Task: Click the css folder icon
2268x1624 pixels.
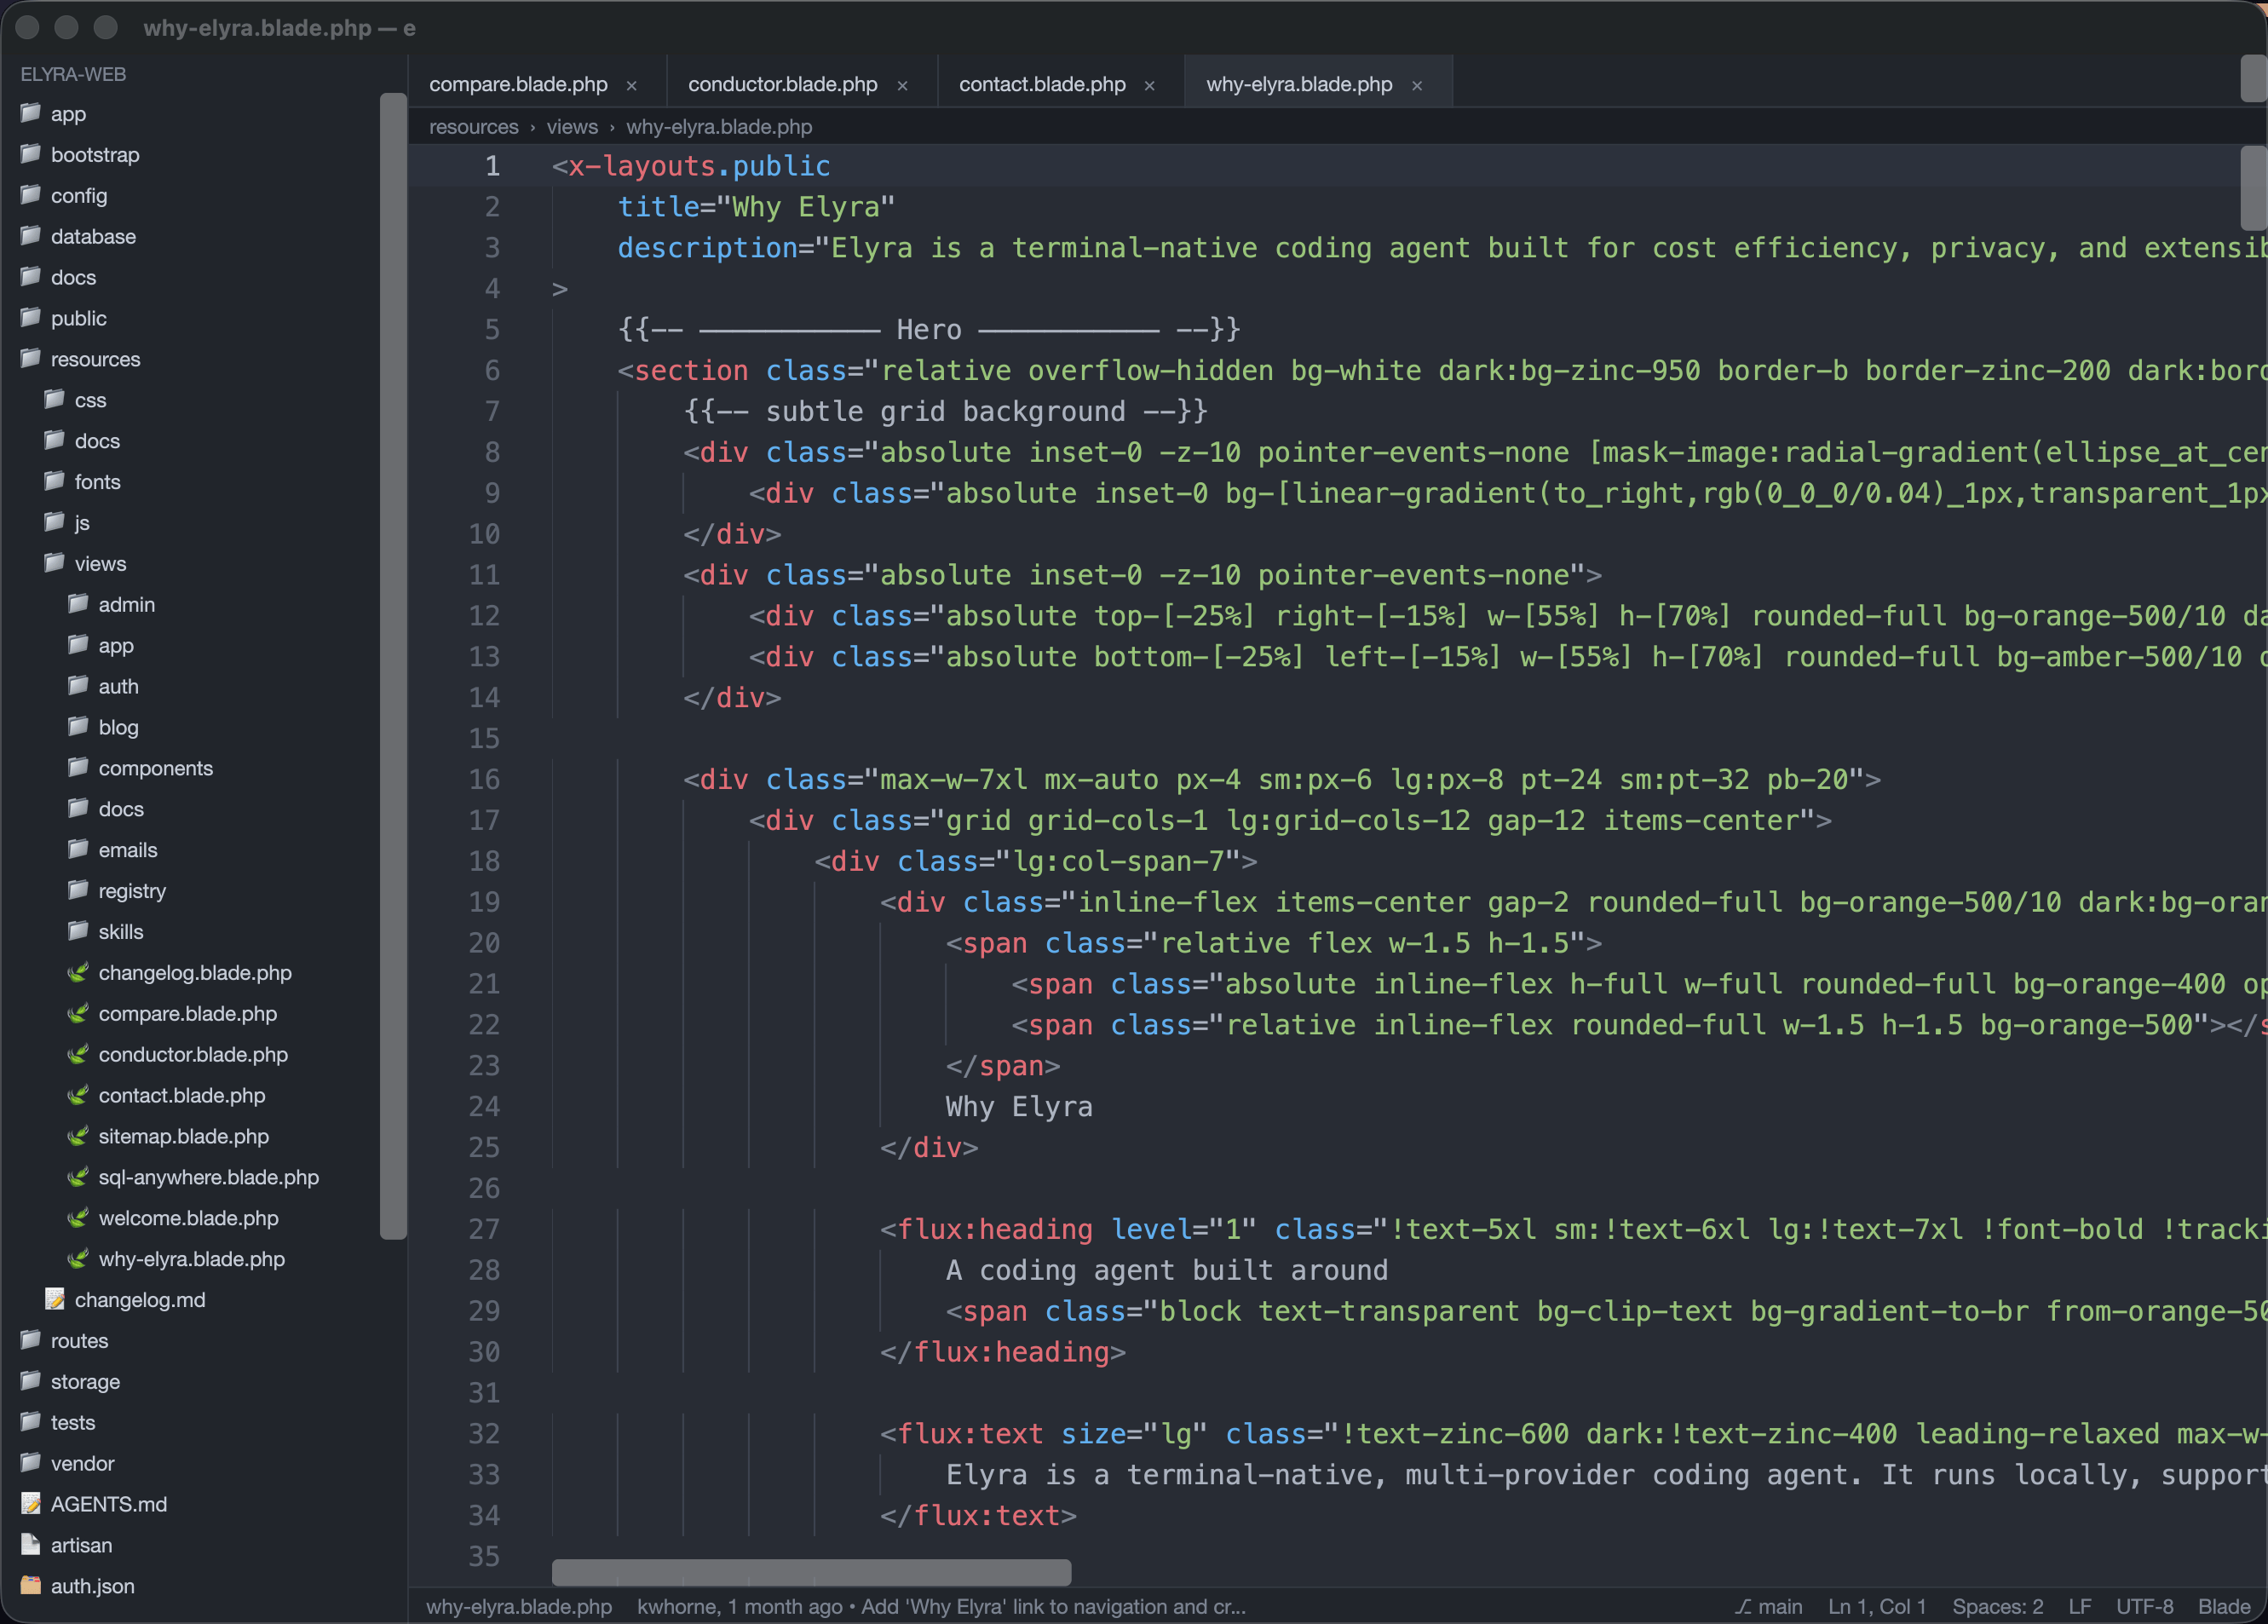Action: (55, 399)
